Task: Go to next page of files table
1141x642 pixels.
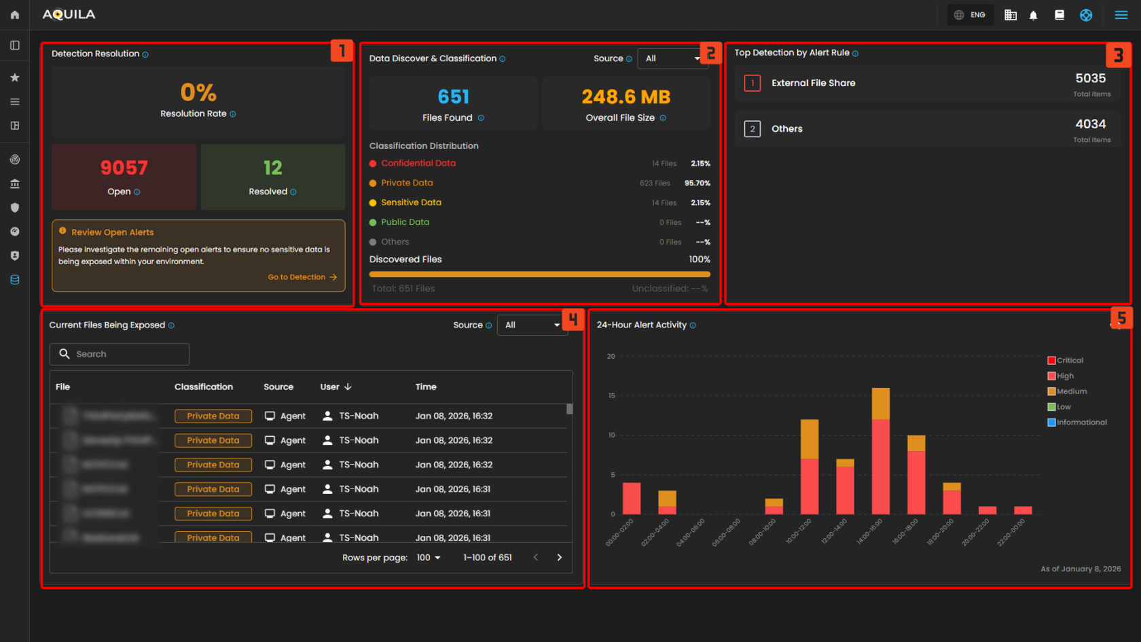Action: pos(560,558)
